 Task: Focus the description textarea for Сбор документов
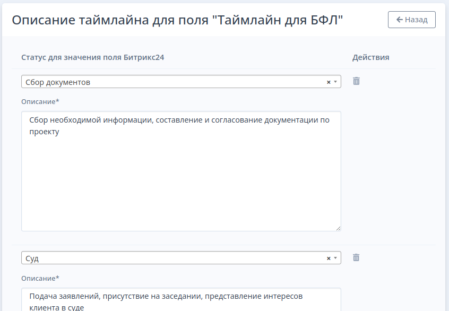181,171
